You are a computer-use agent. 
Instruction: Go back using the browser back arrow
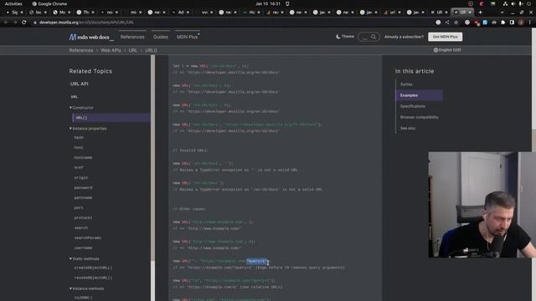click(x=6, y=23)
